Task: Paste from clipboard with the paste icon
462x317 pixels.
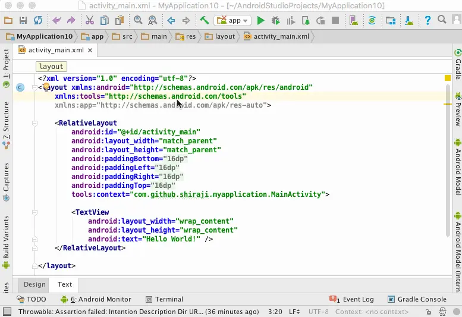Action: pos(120,20)
